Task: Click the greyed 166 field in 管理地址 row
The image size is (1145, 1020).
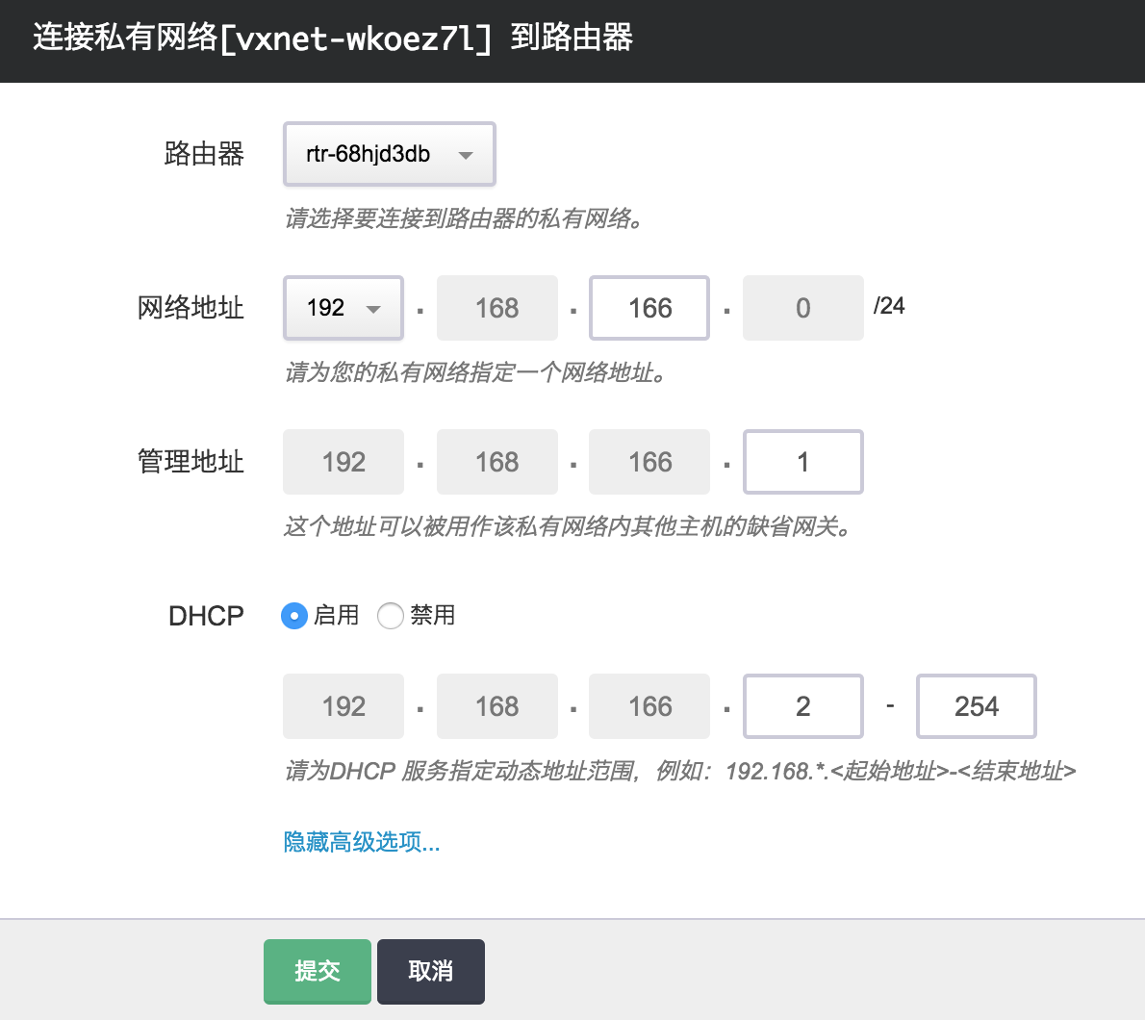Action: (649, 462)
